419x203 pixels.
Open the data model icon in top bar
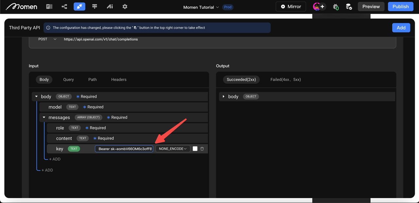49,7
